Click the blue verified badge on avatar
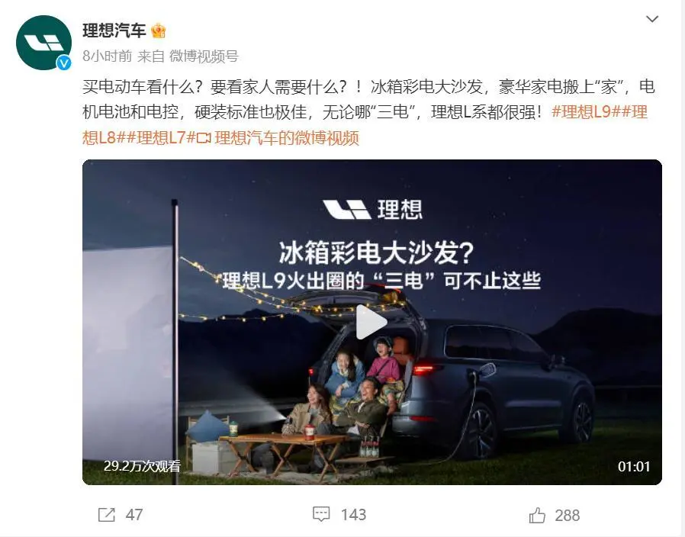Screen dimensions: 685x537 click(64, 63)
